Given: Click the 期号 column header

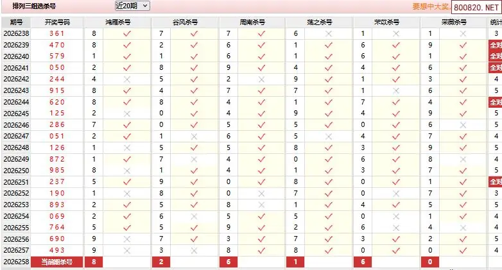Looking at the screenshot, I should point(16,22).
